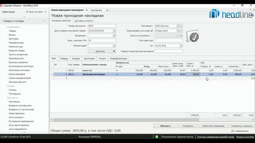Open the supplier selection ellipsis button next to ООО Лантана
Viewport: 255px width, 143px height.
181,26
